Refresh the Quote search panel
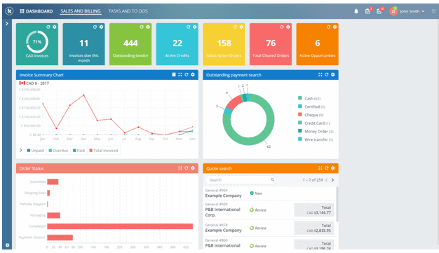The width and height of the screenshot is (439, 253). [x=327, y=168]
